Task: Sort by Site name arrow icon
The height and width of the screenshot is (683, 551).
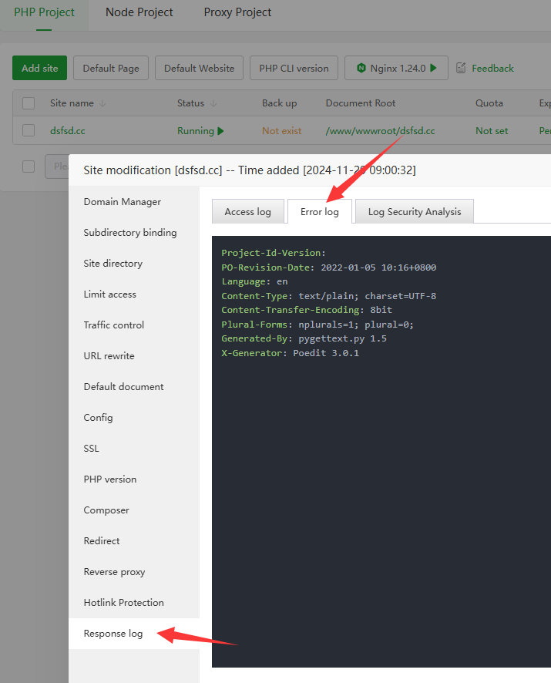Action: [x=103, y=103]
